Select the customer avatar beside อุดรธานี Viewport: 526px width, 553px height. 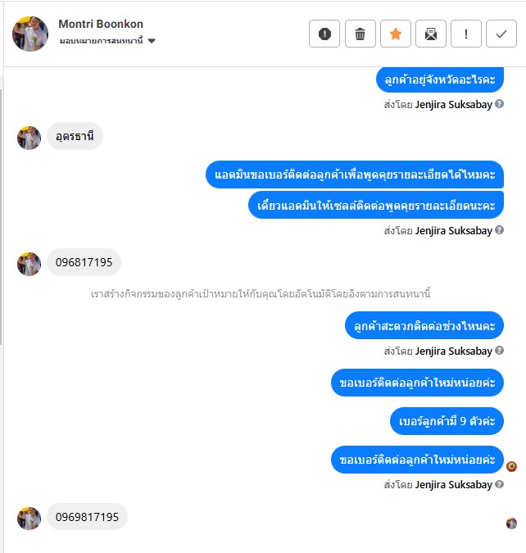[29, 138]
